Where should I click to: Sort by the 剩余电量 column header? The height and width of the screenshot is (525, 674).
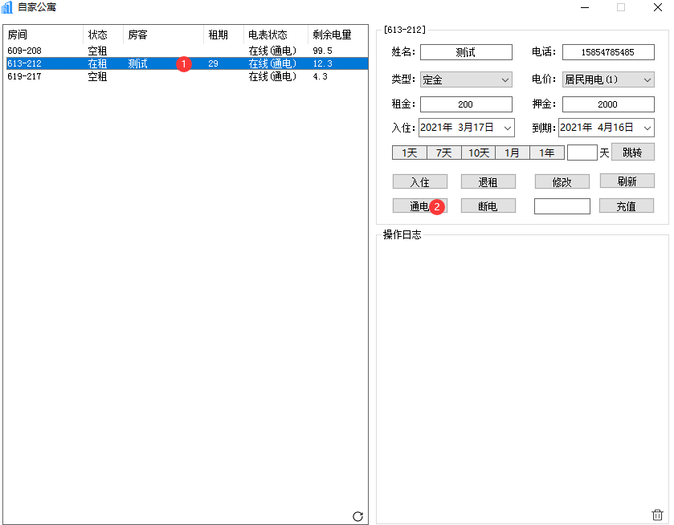tap(337, 35)
